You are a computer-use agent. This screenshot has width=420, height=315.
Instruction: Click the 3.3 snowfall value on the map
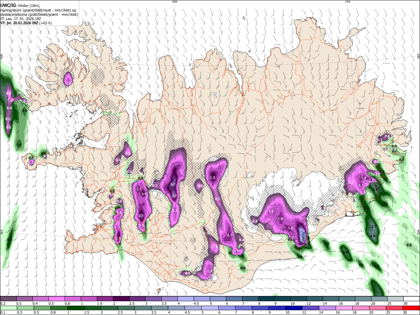click(173, 184)
